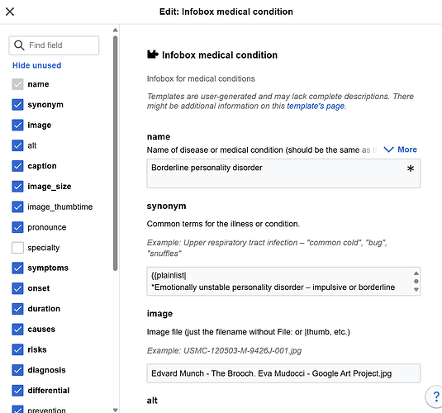Select the causes field in sidebar
The image size is (442, 413).
[41, 329]
